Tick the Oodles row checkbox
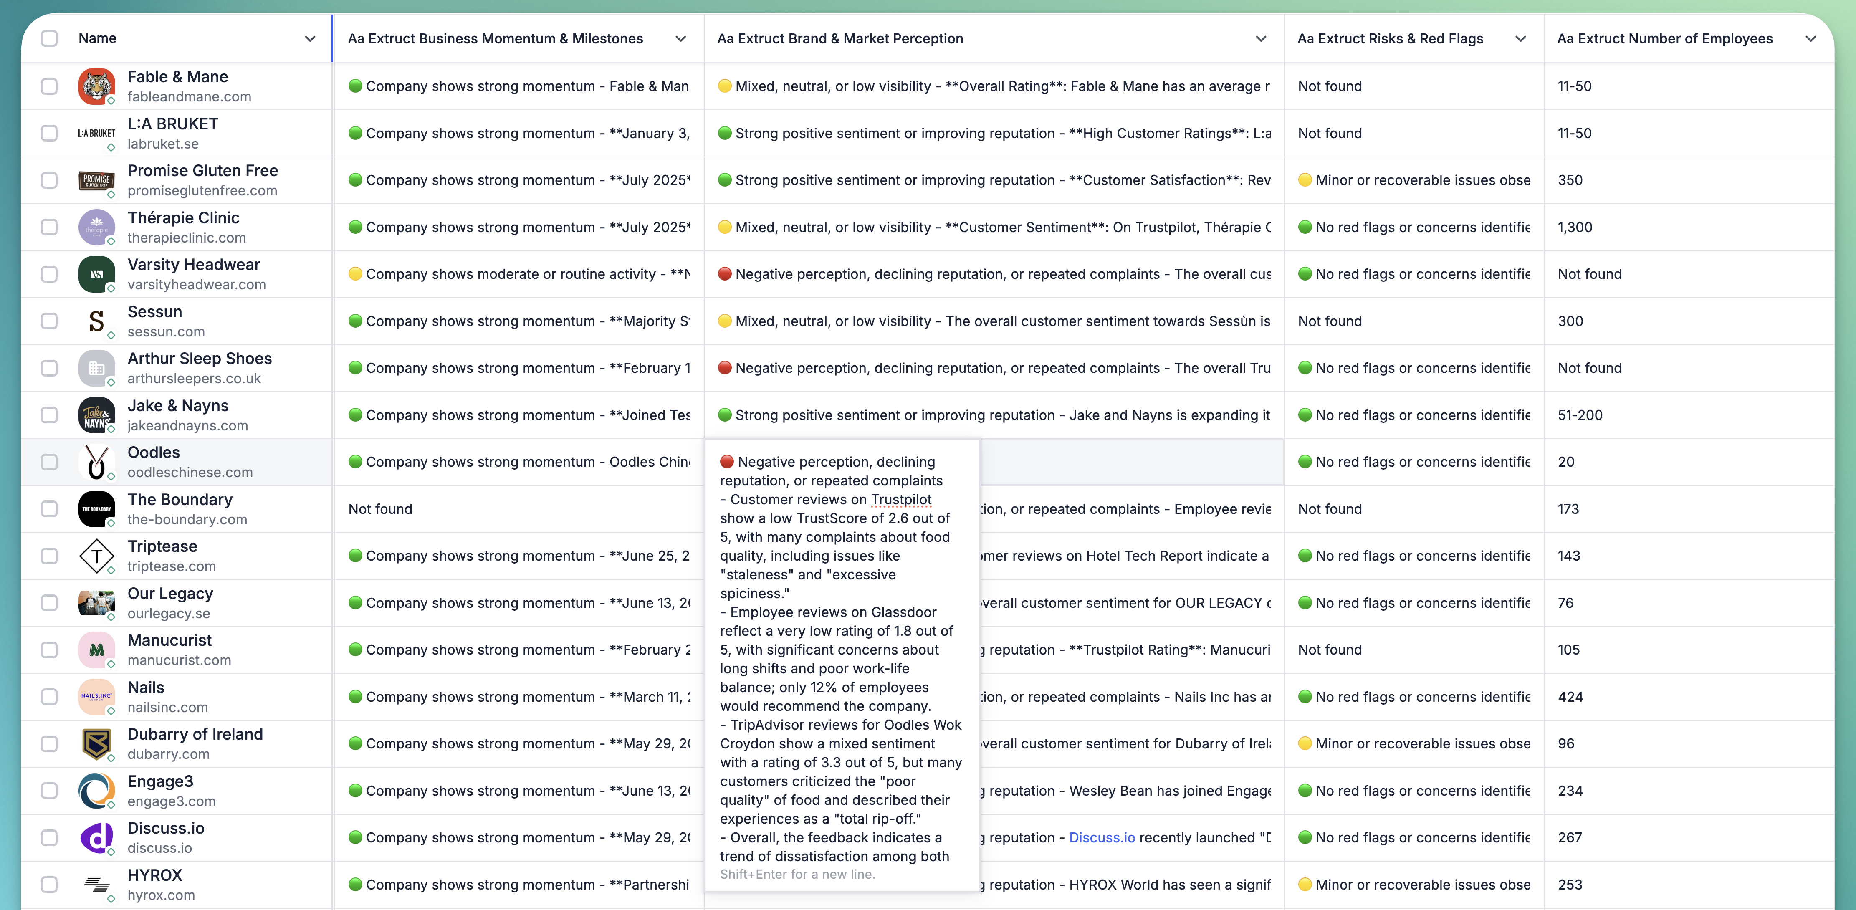The image size is (1856, 910). pyautogui.click(x=49, y=462)
